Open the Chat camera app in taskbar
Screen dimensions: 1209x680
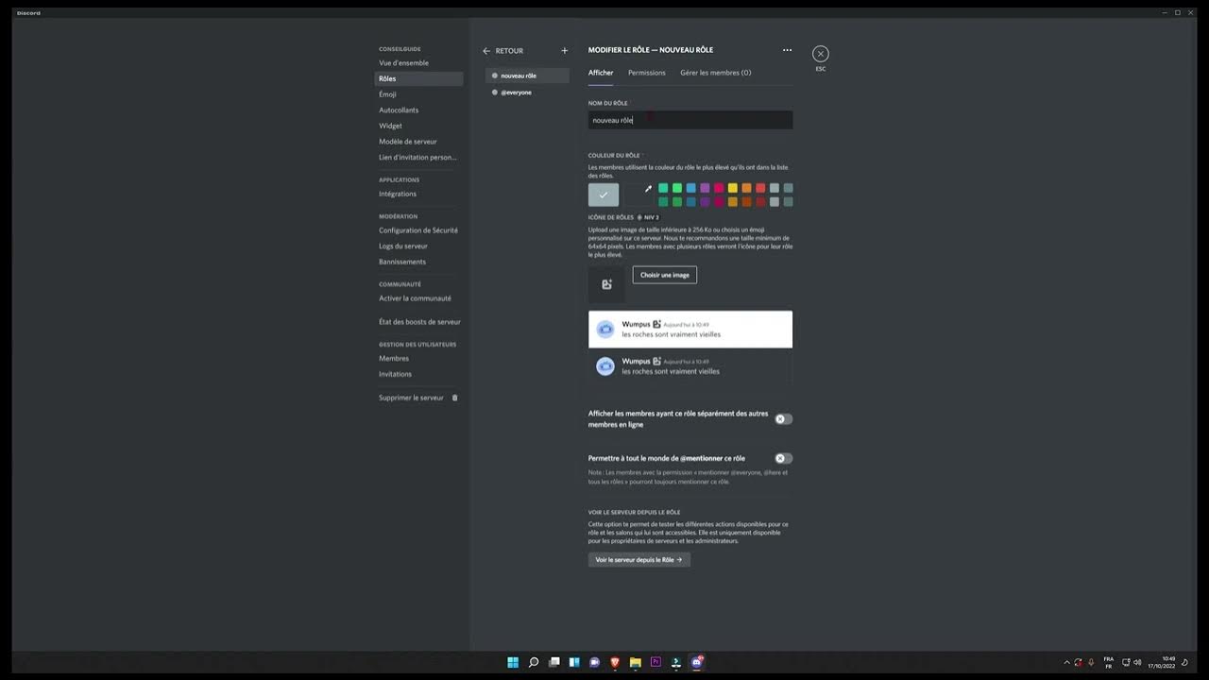[x=595, y=662]
